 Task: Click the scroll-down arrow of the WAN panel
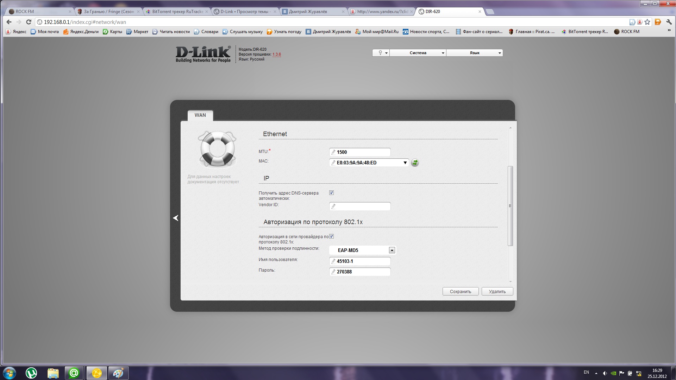point(510,281)
